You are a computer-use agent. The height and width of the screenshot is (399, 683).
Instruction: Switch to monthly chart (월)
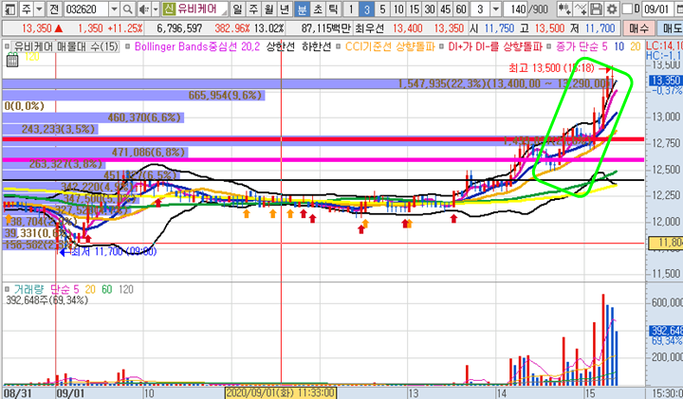pyautogui.click(x=268, y=9)
